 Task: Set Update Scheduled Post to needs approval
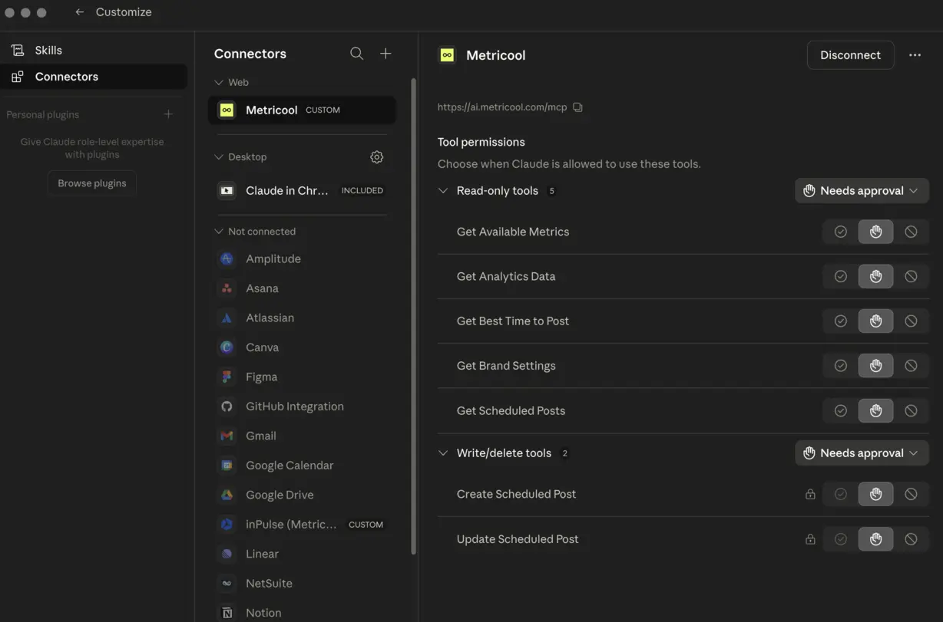pyautogui.click(x=875, y=539)
